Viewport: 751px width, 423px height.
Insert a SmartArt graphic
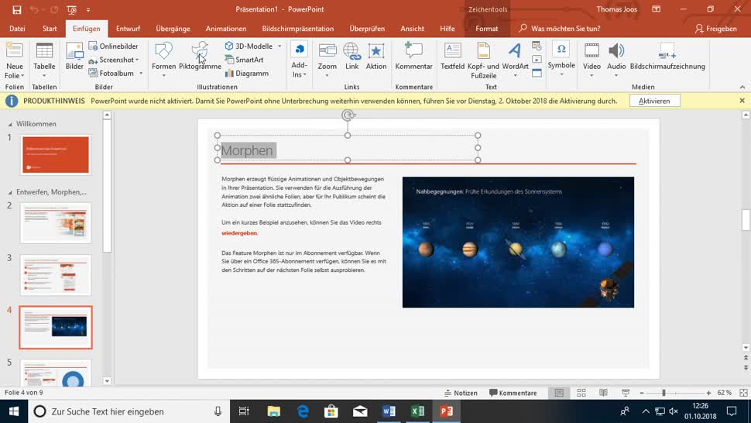pos(244,60)
